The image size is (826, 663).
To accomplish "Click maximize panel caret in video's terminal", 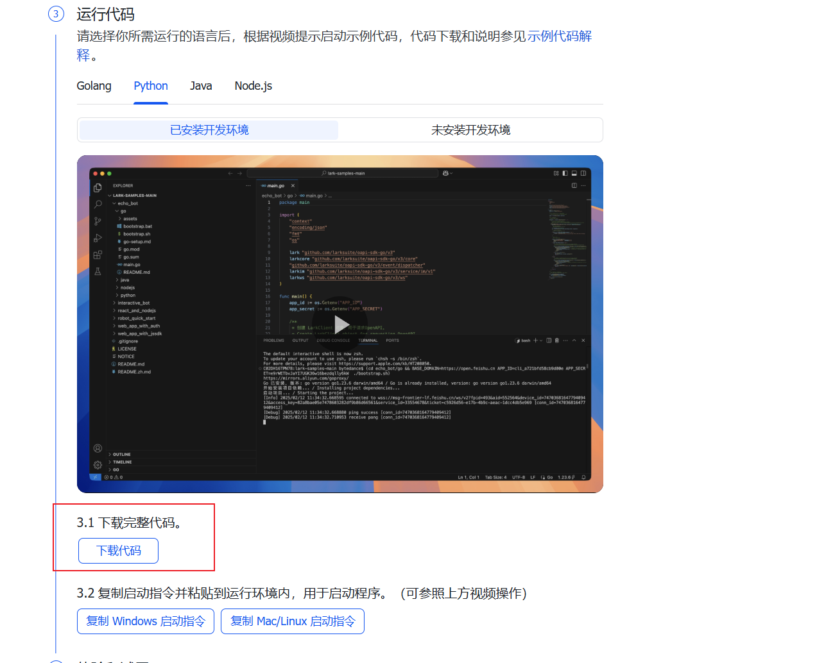I will [574, 340].
